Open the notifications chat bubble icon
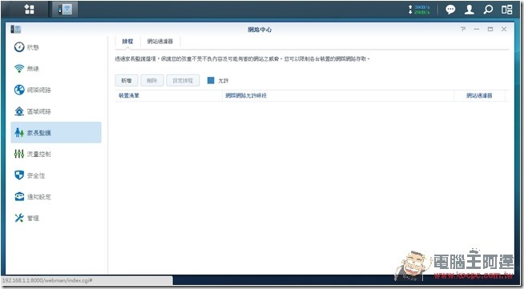 [x=450, y=10]
